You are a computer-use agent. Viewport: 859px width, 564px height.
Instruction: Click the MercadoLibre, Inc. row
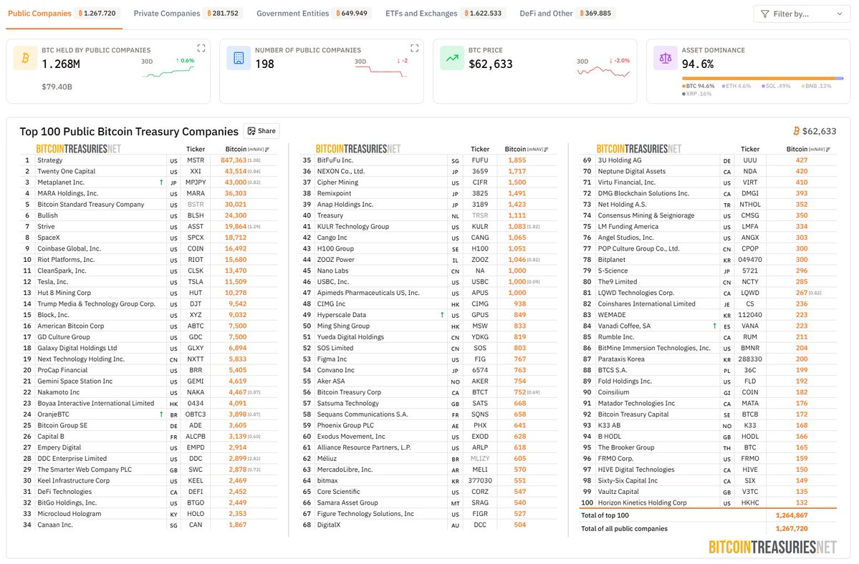[x=428, y=470]
